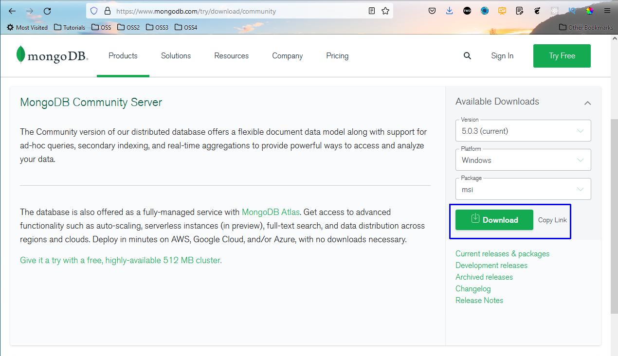Viewport: 618px width, 356px height.
Task: Open the React developer tools extension
Action: [x=554, y=11]
